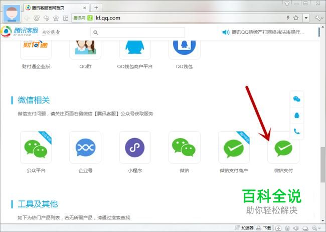Click the 腾讯客服 logo
This screenshot has height=232, width=326.
20,32
